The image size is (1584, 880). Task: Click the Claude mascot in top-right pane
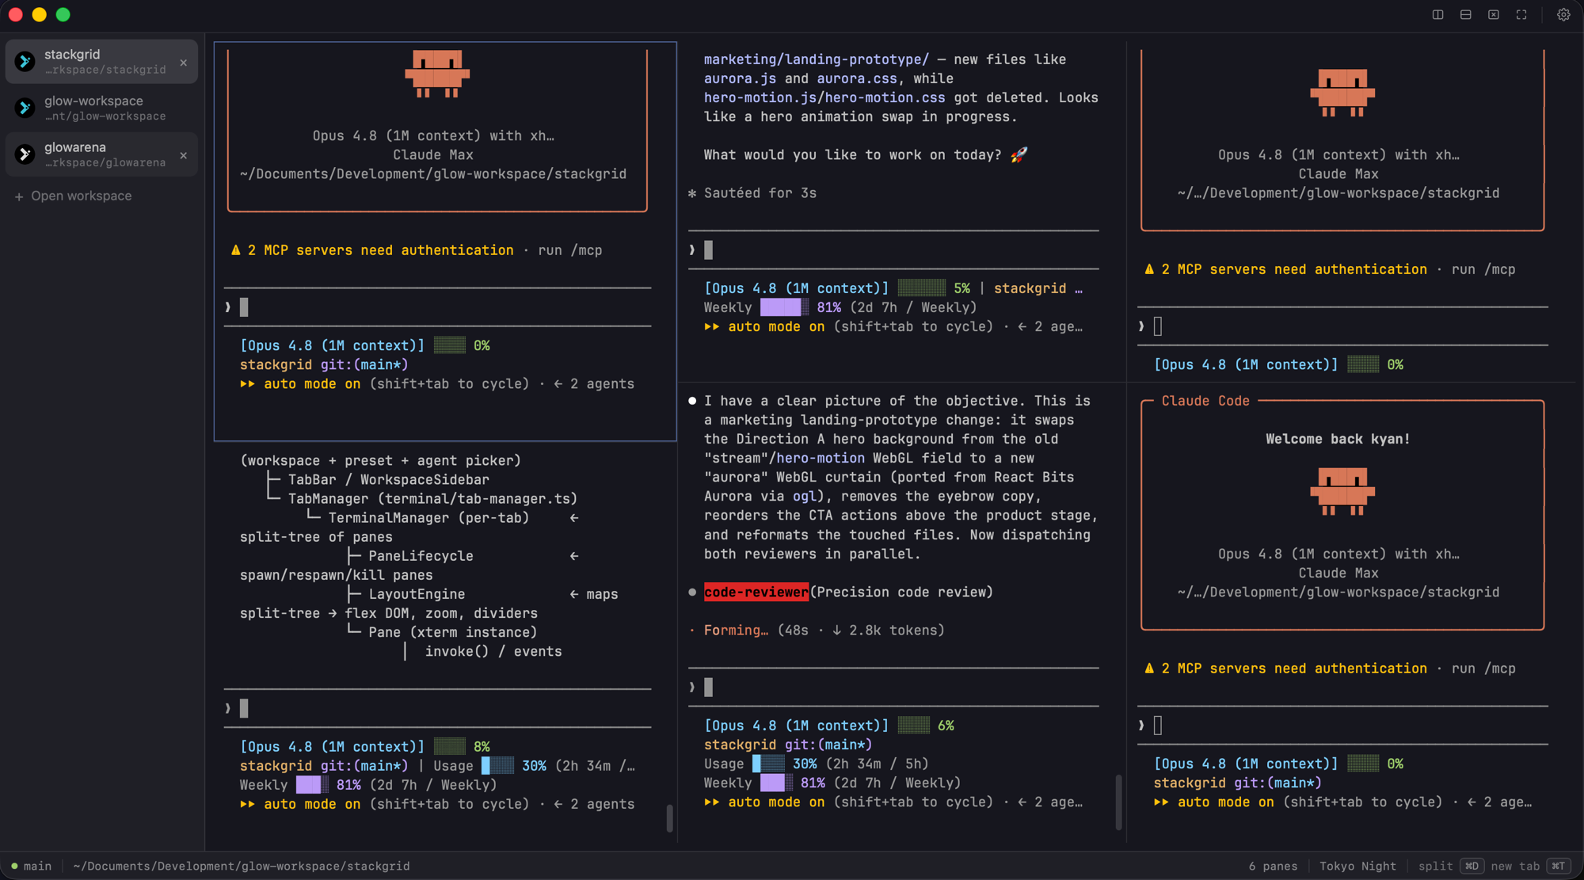point(1342,93)
